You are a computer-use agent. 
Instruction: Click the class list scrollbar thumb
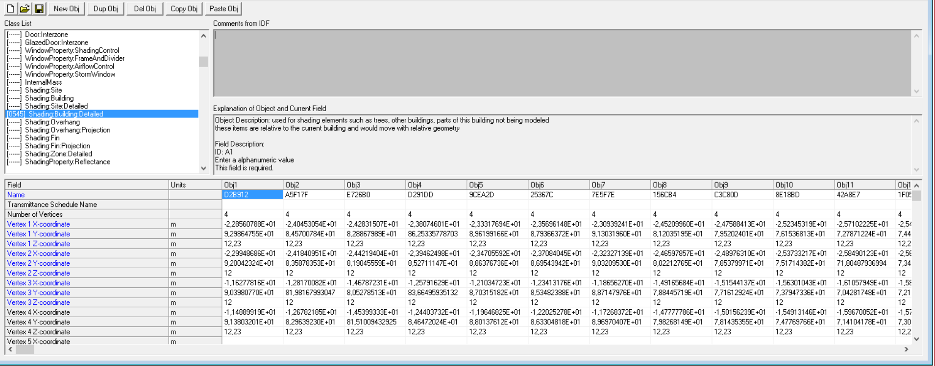[x=203, y=62]
